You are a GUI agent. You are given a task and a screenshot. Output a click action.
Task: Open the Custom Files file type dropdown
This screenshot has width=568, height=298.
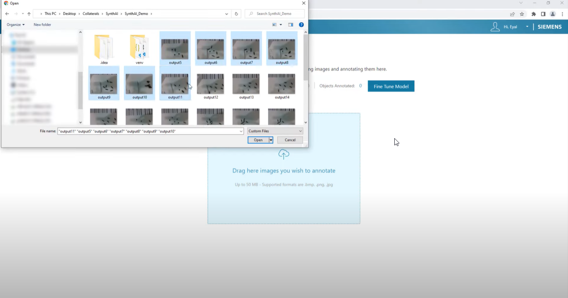coord(275,131)
